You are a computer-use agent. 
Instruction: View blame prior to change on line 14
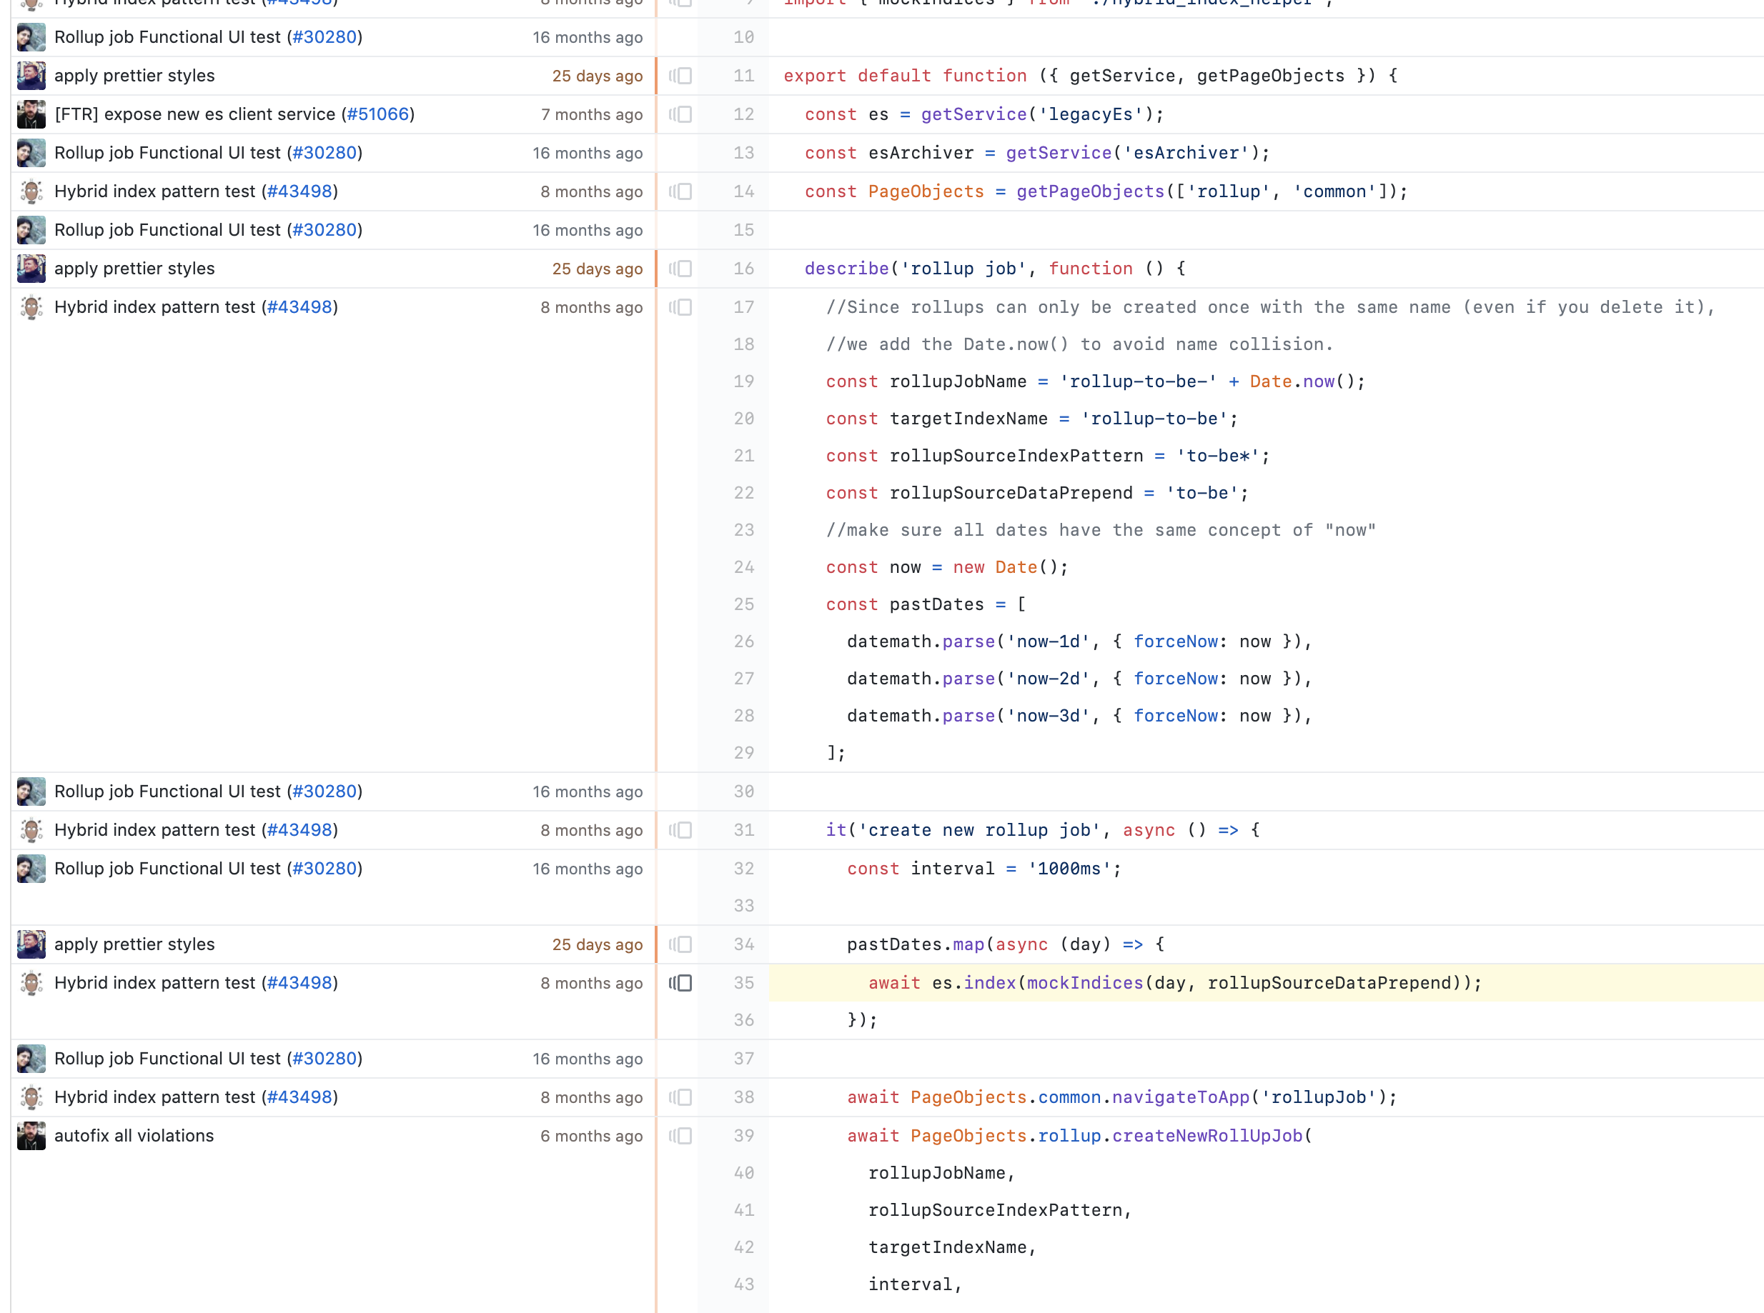[x=680, y=191]
